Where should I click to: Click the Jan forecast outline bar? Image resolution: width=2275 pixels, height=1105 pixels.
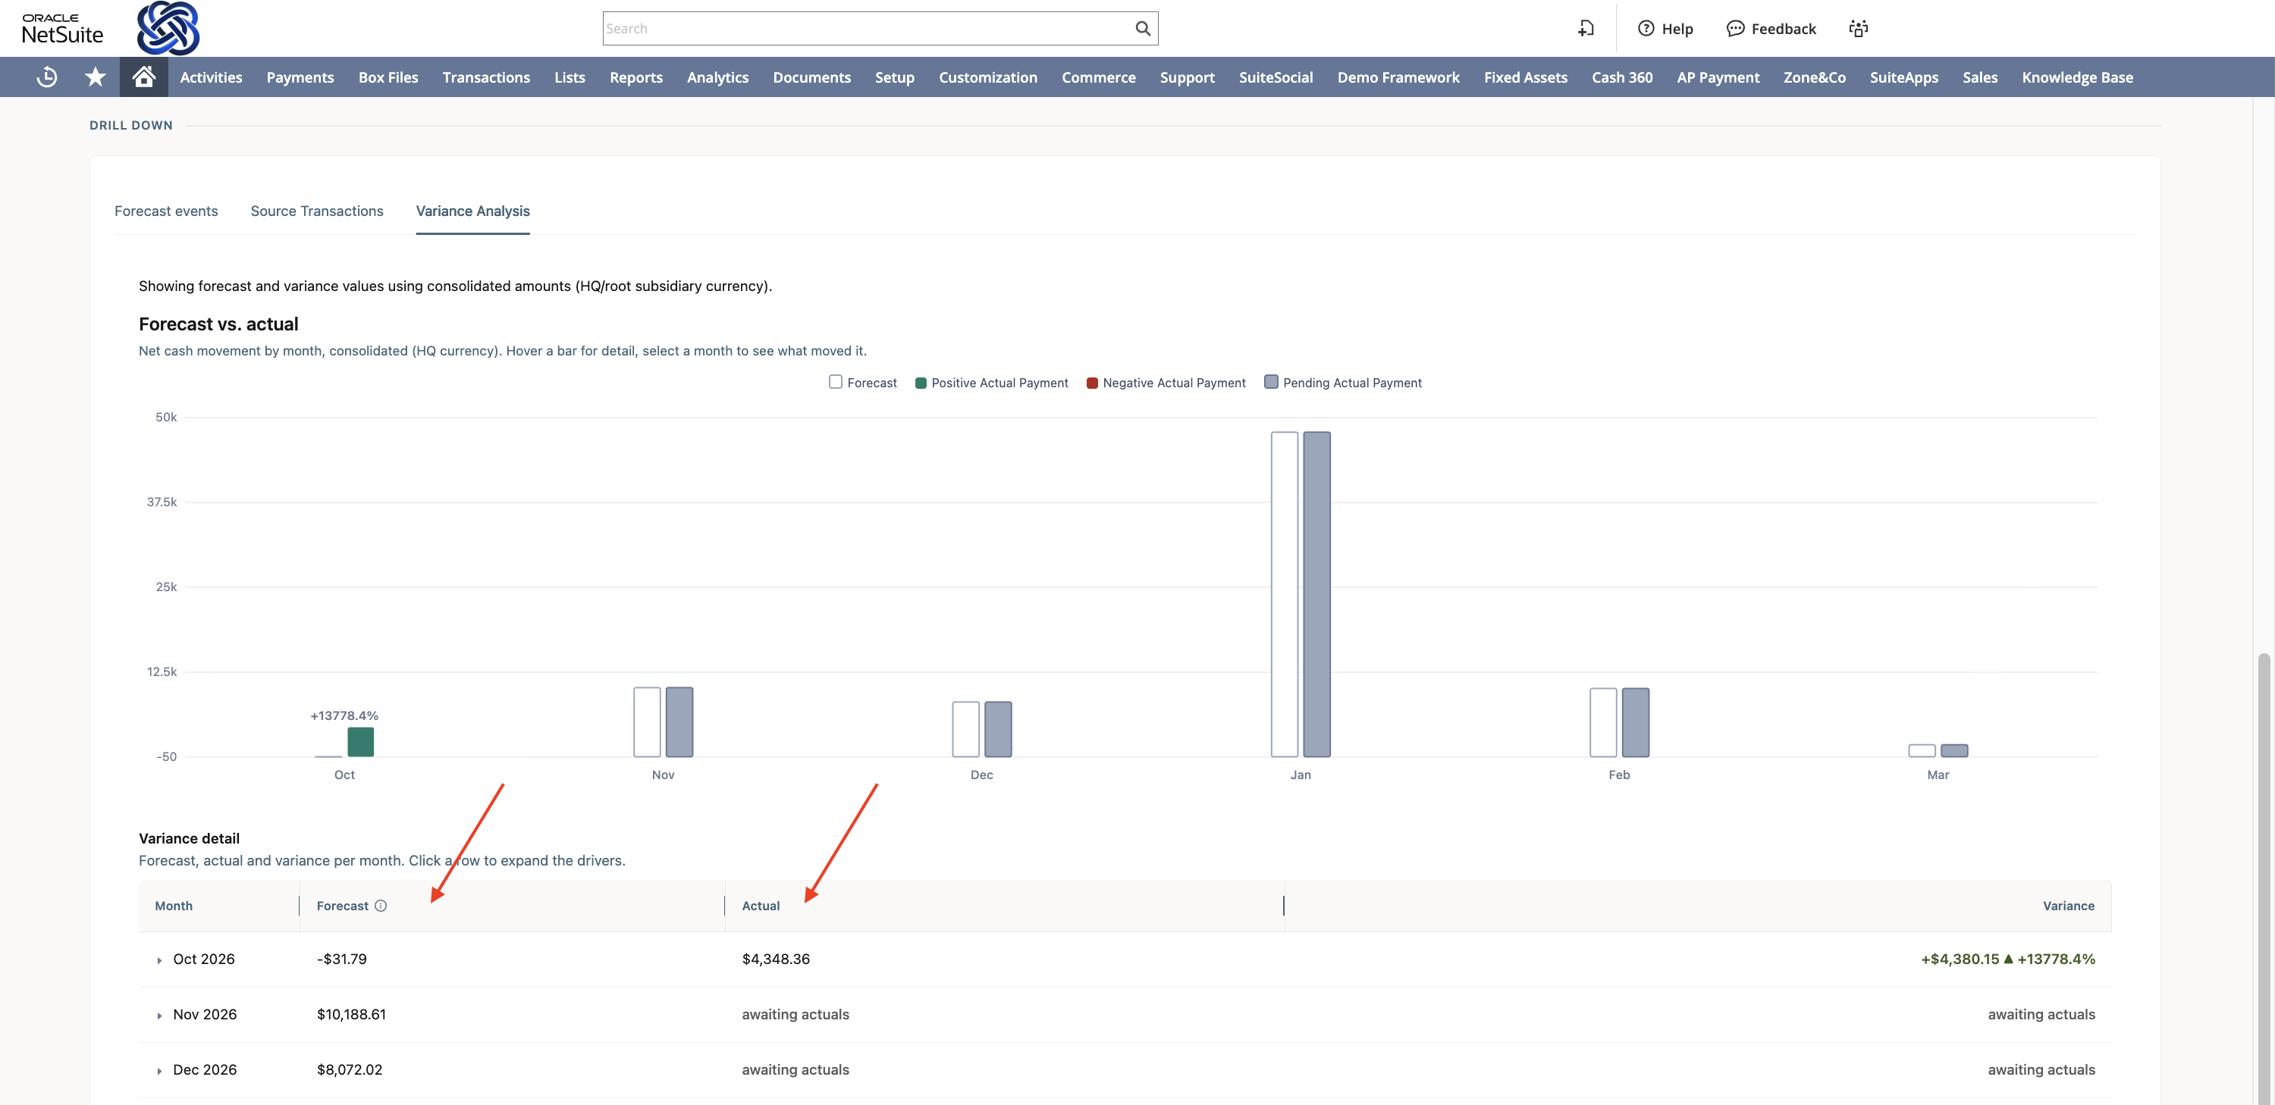coord(1284,594)
